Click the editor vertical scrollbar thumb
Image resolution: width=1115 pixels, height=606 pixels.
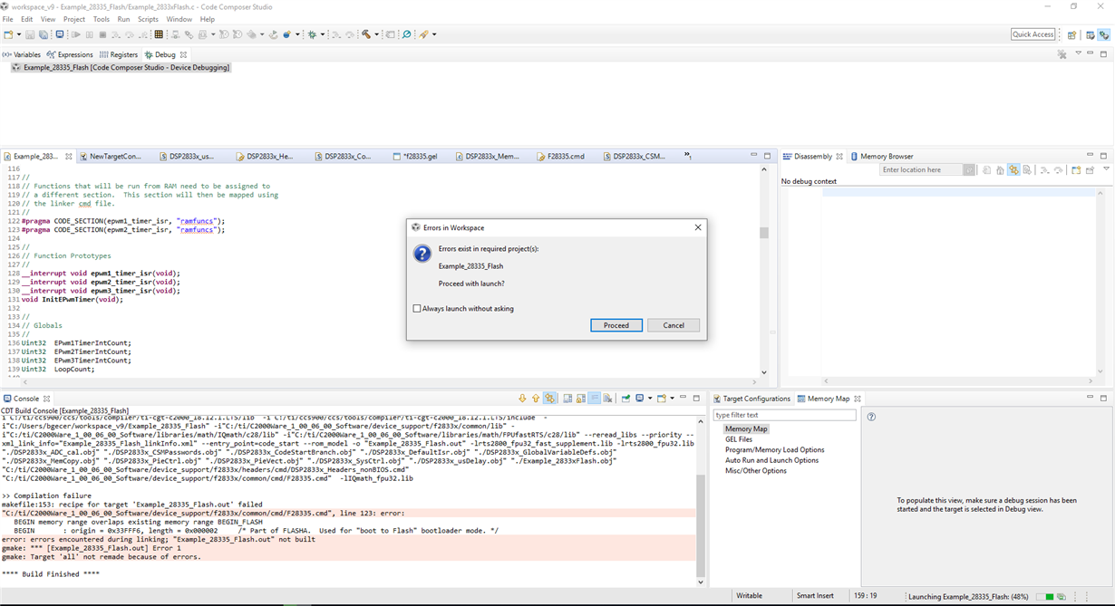(764, 233)
